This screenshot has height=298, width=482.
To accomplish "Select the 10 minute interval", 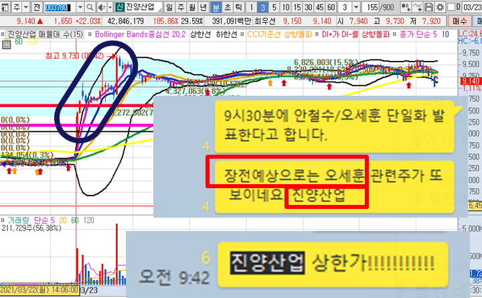I will 286,7.
